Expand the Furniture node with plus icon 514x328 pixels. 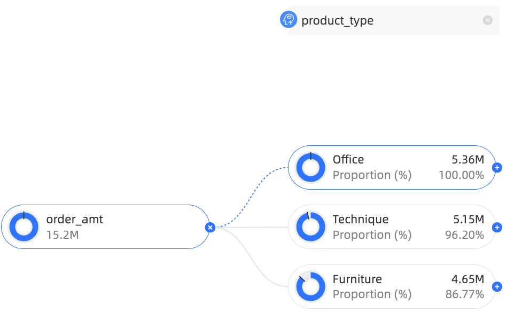coord(497,287)
